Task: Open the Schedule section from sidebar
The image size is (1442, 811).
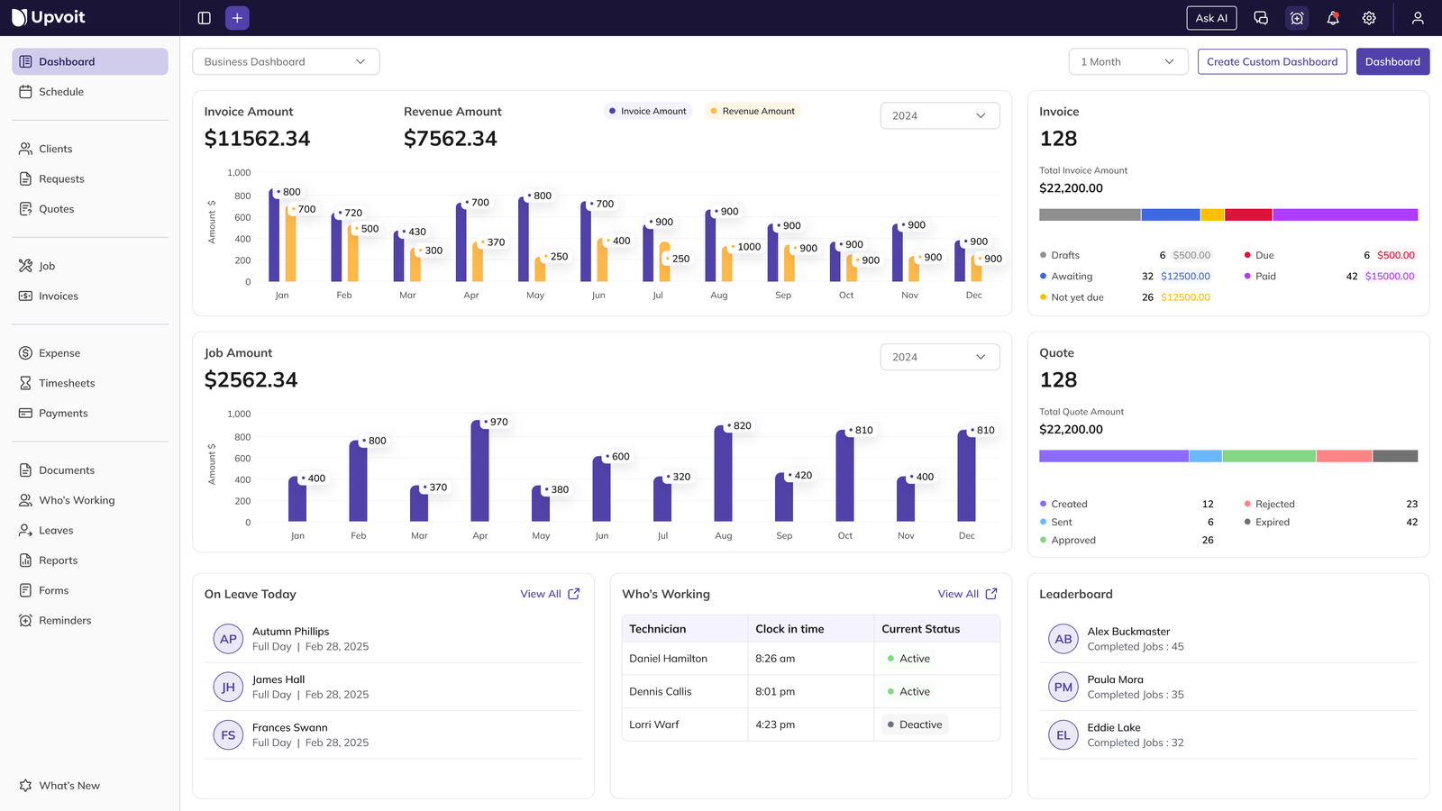Action: coord(61,91)
